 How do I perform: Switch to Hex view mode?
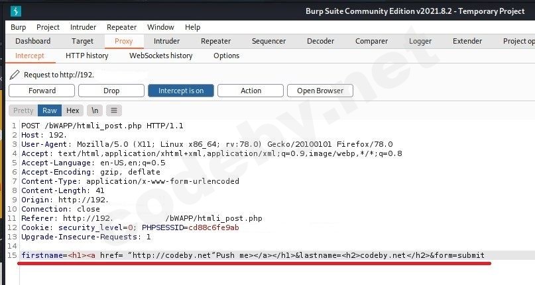pos(73,110)
